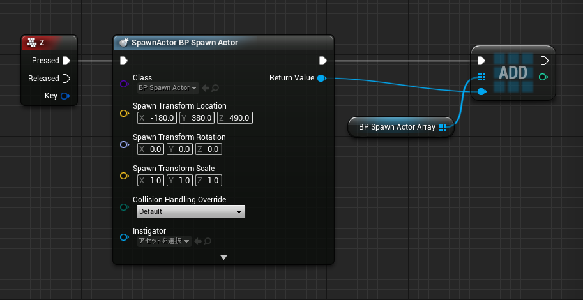The width and height of the screenshot is (583, 300).
Task: Click the ADD node output execution pin
Action: coord(544,61)
